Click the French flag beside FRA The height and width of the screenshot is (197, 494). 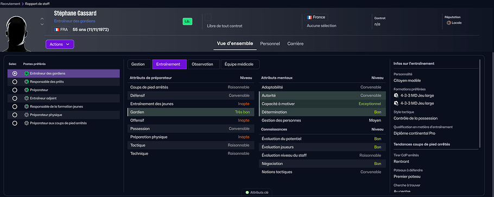56,30
